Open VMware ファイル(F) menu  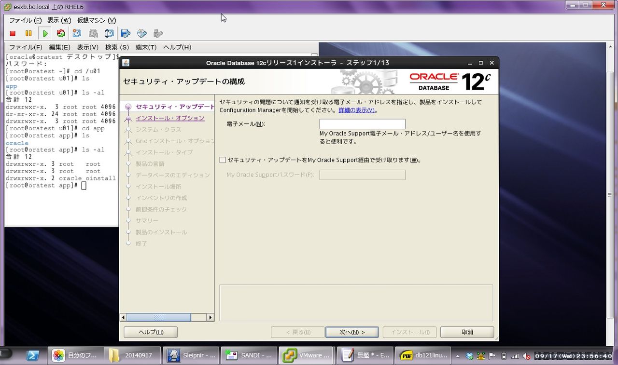26,20
